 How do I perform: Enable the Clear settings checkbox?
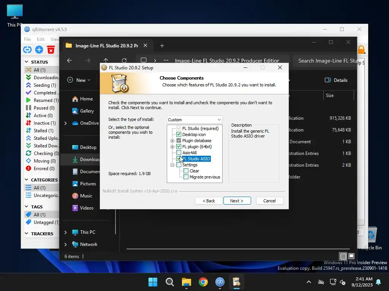pos(186,171)
